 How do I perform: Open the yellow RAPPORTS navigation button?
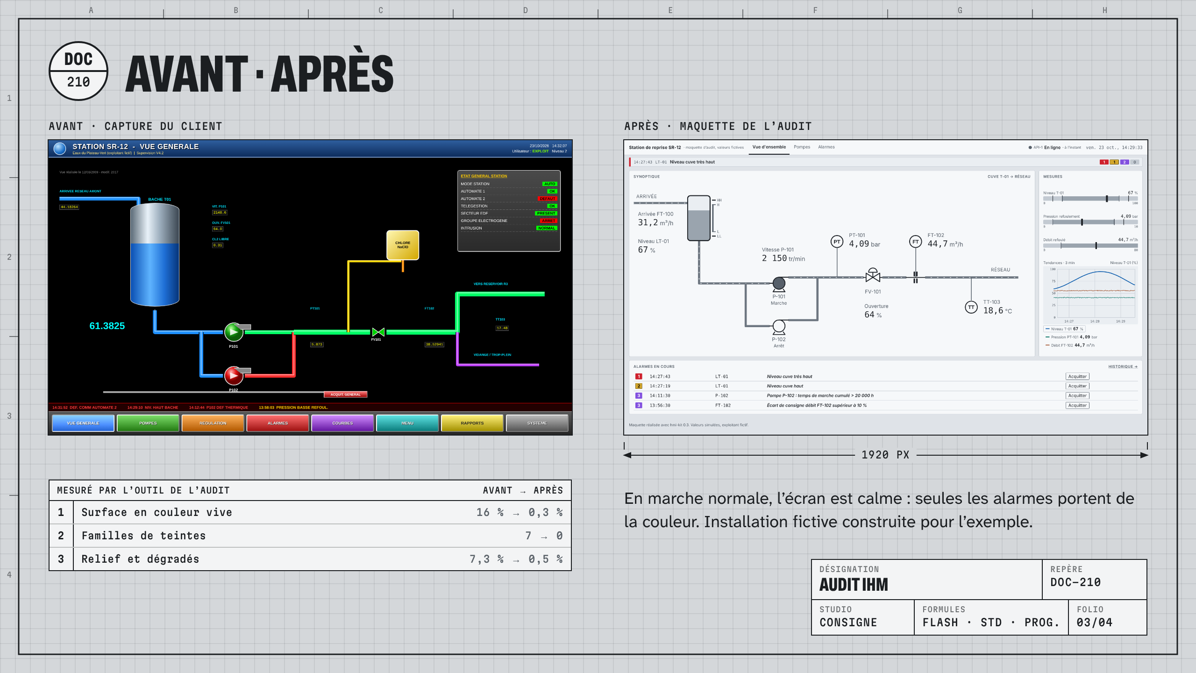(x=472, y=423)
